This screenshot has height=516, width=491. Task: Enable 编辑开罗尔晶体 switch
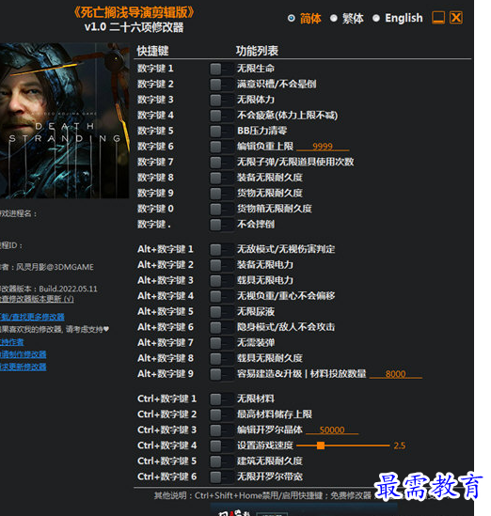click(x=221, y=430)
